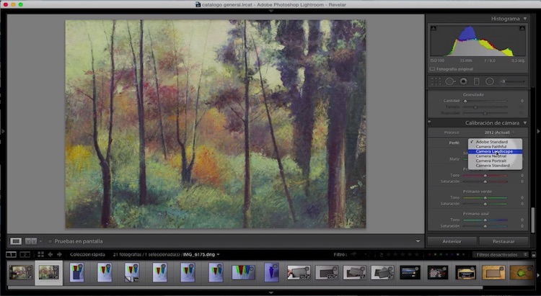Viewport: 541px width, 296px height.
Task: Expand the left panel group arrow
Action: click(3, 131)
